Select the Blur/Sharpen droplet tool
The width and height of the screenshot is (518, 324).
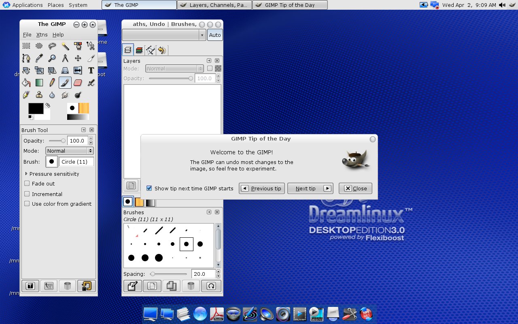point(52,95)
